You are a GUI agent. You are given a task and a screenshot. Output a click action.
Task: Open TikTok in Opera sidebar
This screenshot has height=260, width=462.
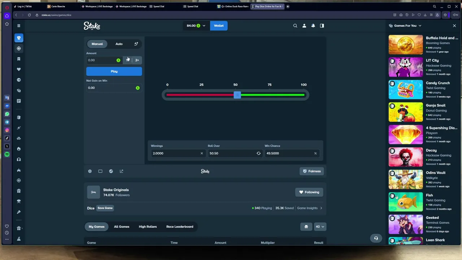[7, 138]
